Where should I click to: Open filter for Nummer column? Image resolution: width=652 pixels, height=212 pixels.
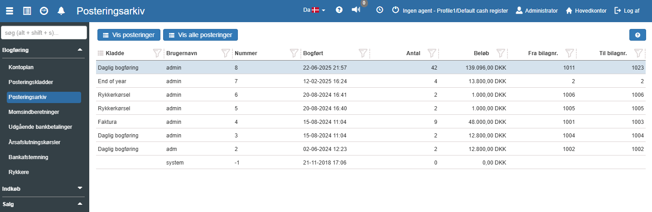click(294, 53)
